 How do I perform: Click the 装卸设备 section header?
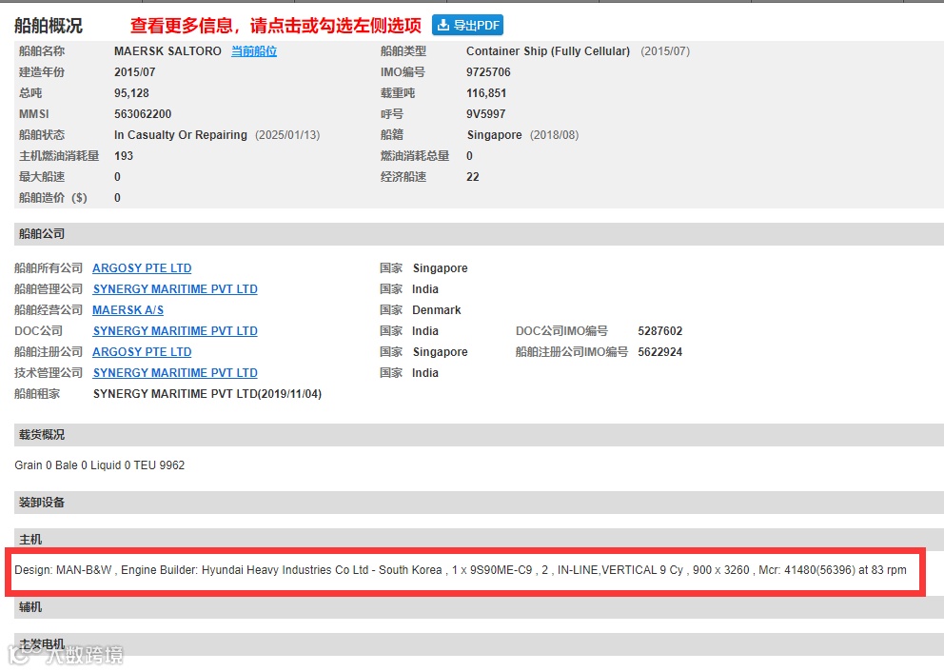point(479,503)
